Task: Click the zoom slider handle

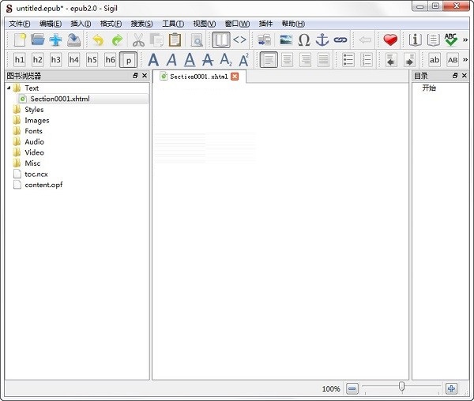Action: click(x=402, y=387)
